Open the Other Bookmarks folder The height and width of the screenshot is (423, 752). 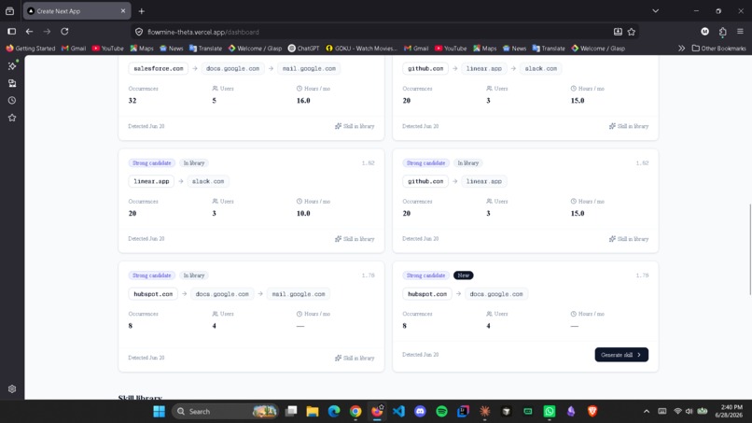718,48
